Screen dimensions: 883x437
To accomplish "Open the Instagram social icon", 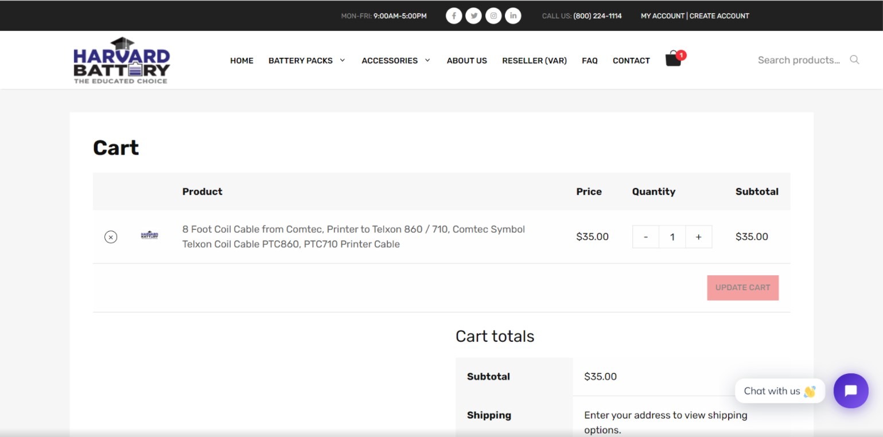I will click(x=493, y=15).
